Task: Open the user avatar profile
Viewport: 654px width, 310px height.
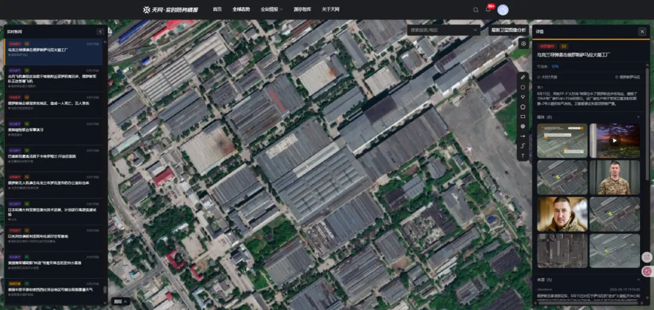Action: point(503,10)
